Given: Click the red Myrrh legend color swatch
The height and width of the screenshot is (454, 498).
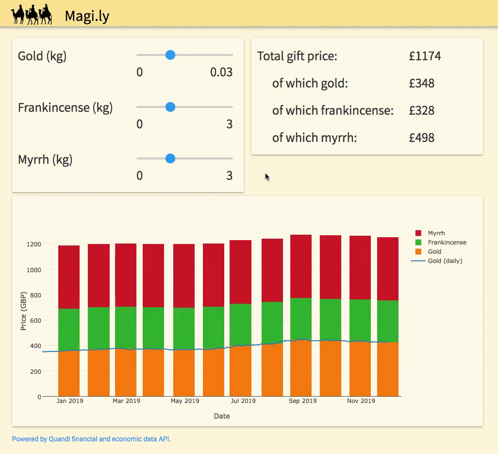Looking at the screenshot, I should (x=418, y=233).
